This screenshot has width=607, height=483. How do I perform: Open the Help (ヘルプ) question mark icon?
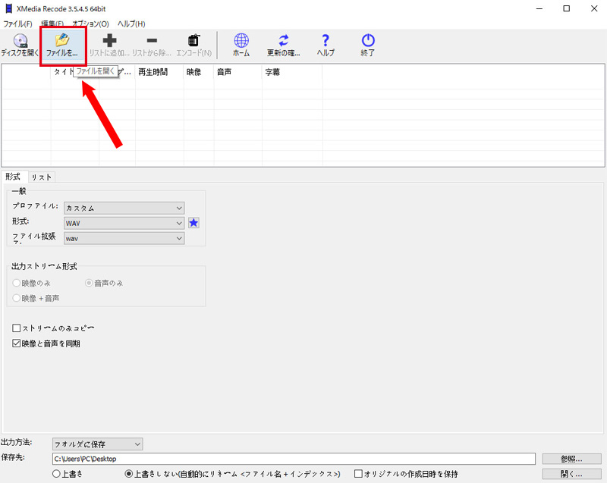coord(326,40)
